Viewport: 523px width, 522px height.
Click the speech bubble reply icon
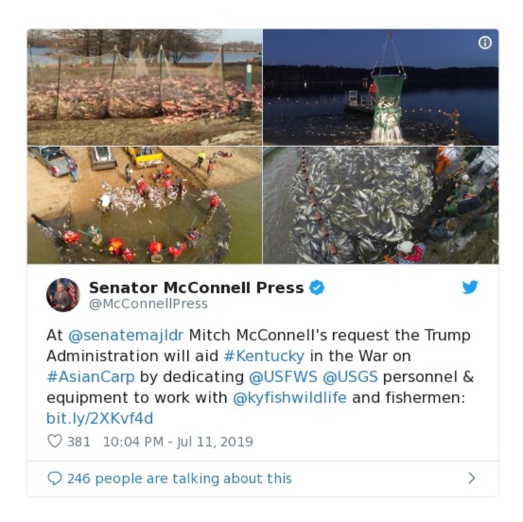(x=55, y=478)
